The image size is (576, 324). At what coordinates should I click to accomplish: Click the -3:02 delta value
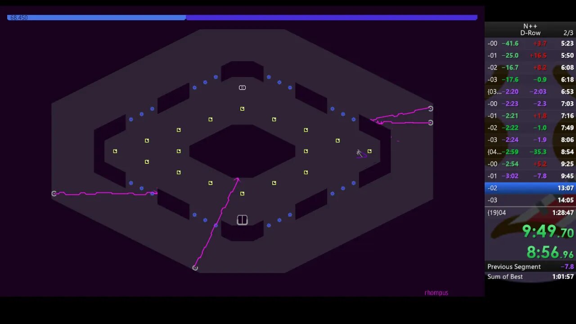(510, 176)
